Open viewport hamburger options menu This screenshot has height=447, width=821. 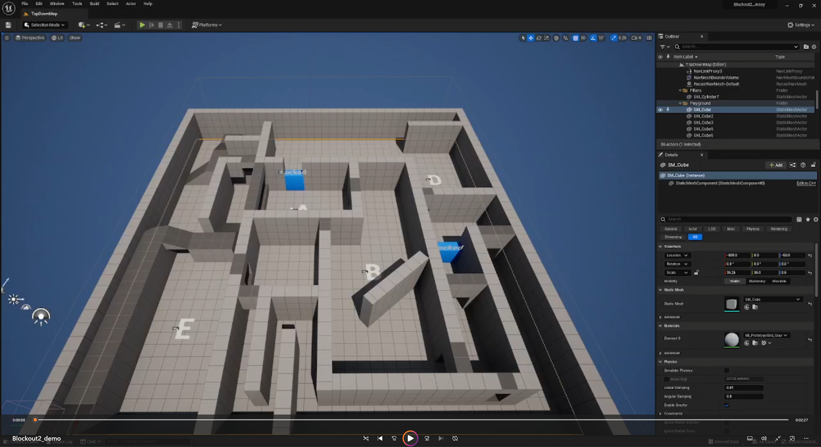pos(6,38)
